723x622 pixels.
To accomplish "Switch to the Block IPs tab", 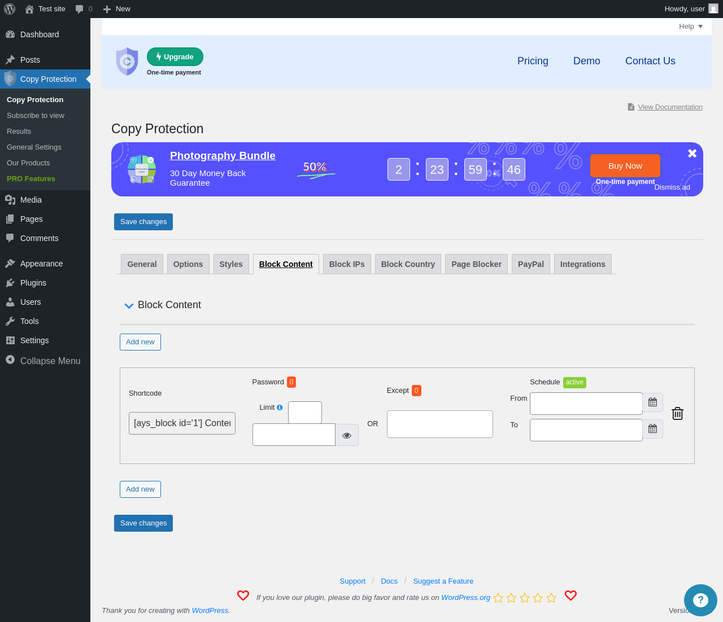I will pos(347,264).
